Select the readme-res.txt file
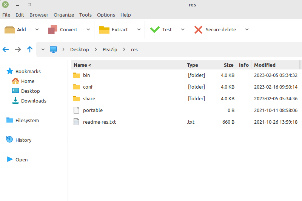The height and width of the screenshot is (201, 302). pyautogui.click(x=99, y=122)
